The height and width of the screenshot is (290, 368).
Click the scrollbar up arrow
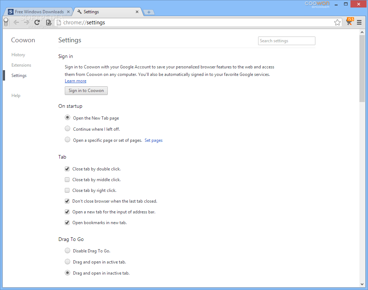[362, 33]
